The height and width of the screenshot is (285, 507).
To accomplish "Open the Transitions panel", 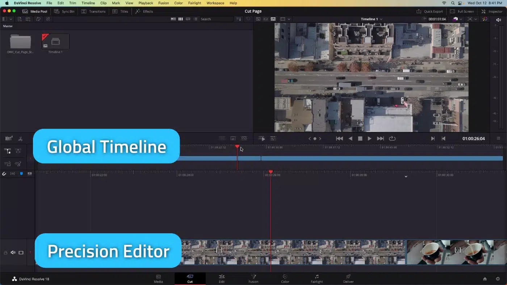I will (93, 11).
